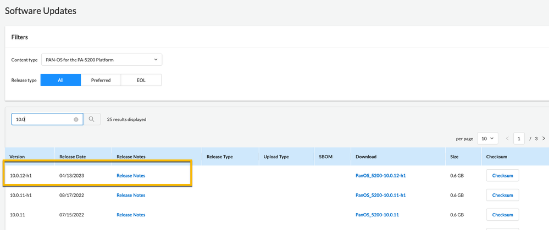Open Release Notes for version 10.0.11
This screenshot has height=230, width=549.
tap(131, 215)
